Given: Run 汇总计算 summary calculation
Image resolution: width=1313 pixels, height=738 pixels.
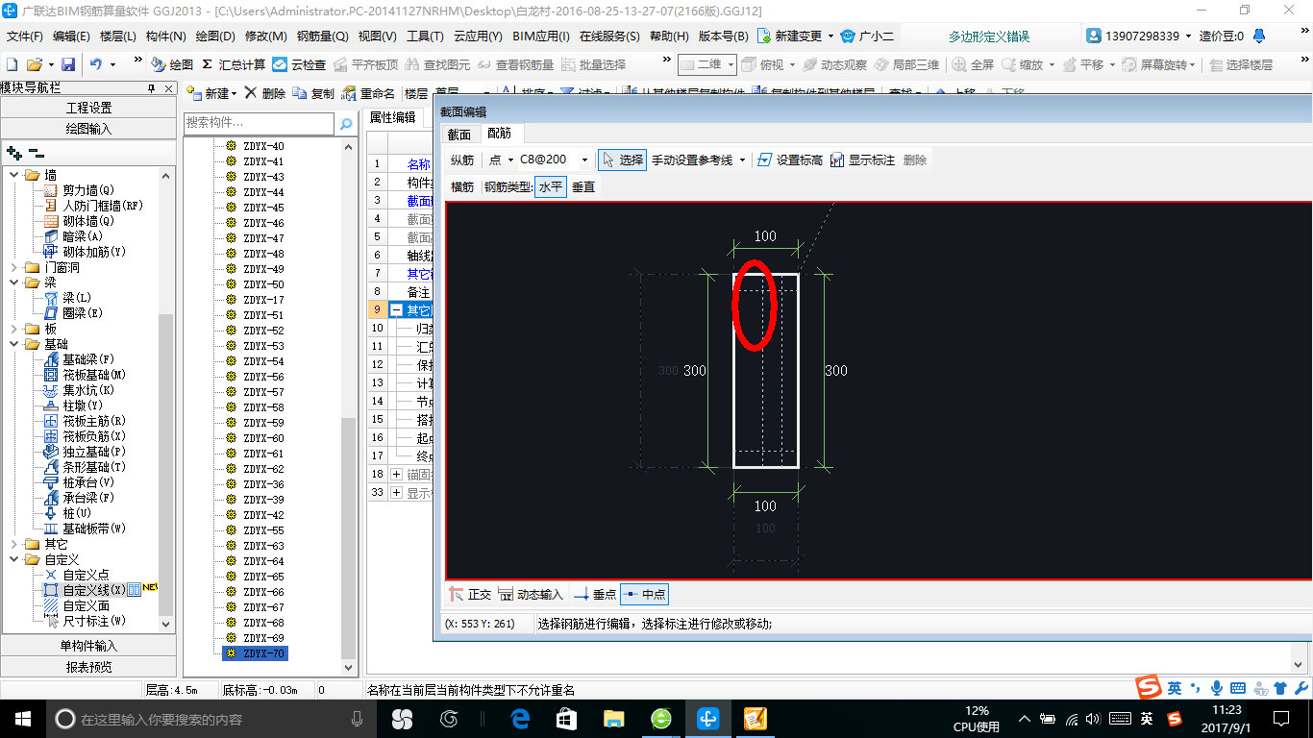Looking at the screenshot, I should click(x=234, y=64).
